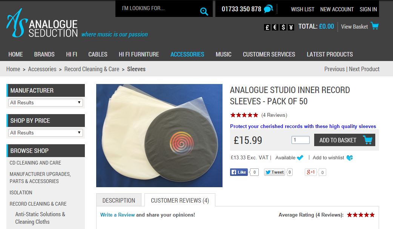Click the Facebook Like button
This screenshot has width=393, height=229.
coord(239,172)
